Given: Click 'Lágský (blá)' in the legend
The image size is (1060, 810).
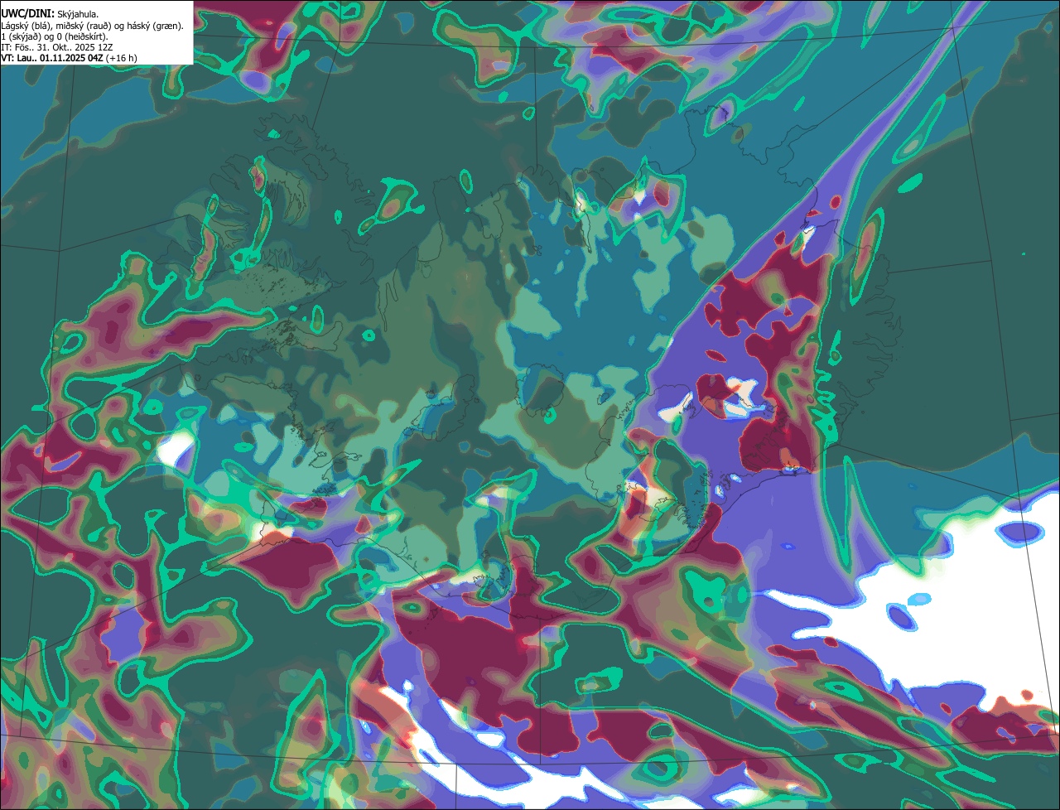Looking at the screenshot, I should [x=26, y=27].
